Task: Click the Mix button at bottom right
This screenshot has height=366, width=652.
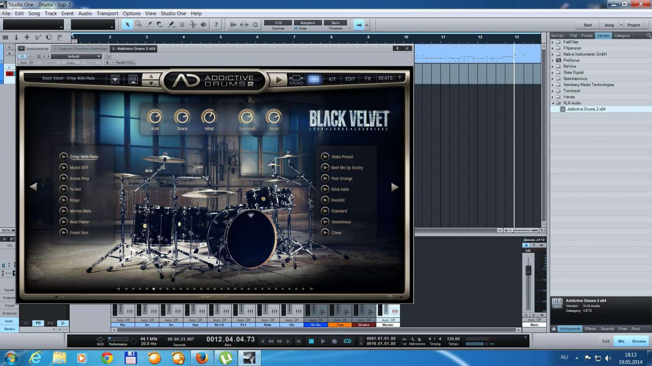Action: tap(621, 341)
